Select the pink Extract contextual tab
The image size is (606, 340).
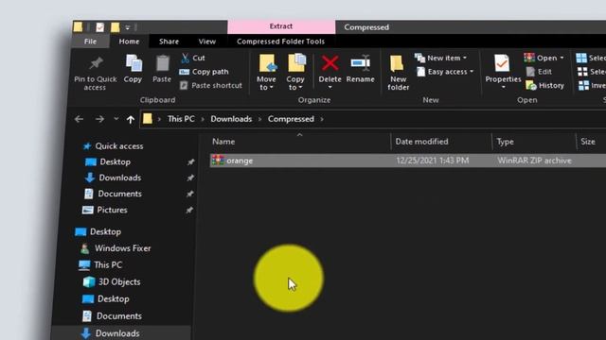tap(281, 26)
